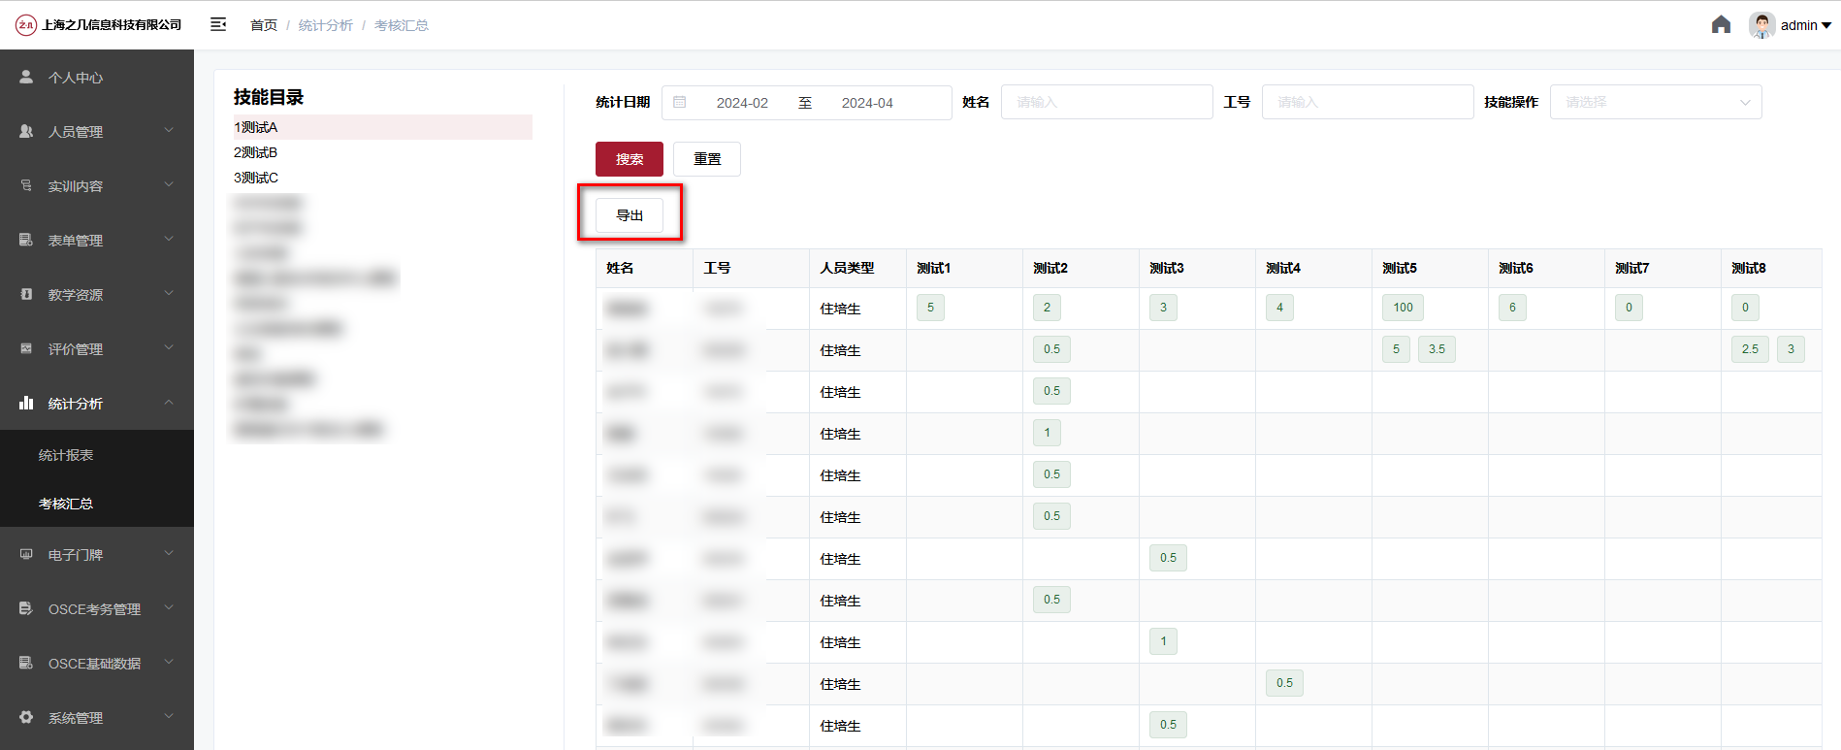The image size is (1841, 750).
Task: Click the 首页 breadcrumb link
Action: (x=264, y=25)
